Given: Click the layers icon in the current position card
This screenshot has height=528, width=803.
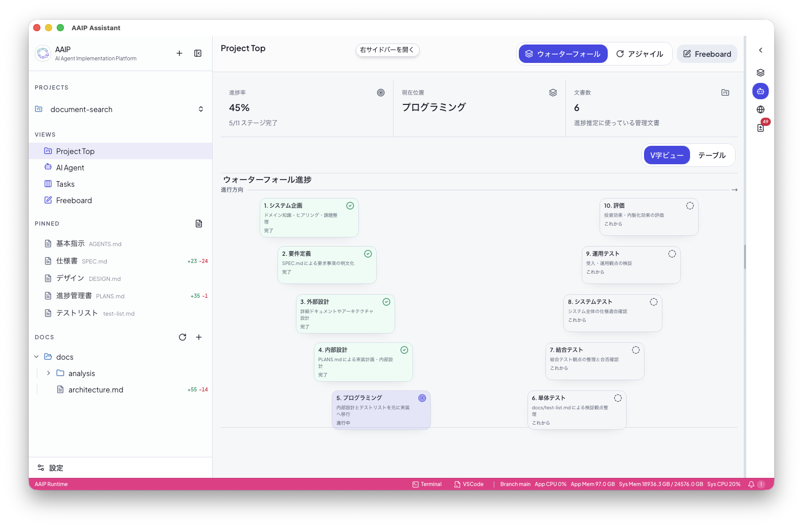Looking at the screenshot, I should (x=553, y=93).
